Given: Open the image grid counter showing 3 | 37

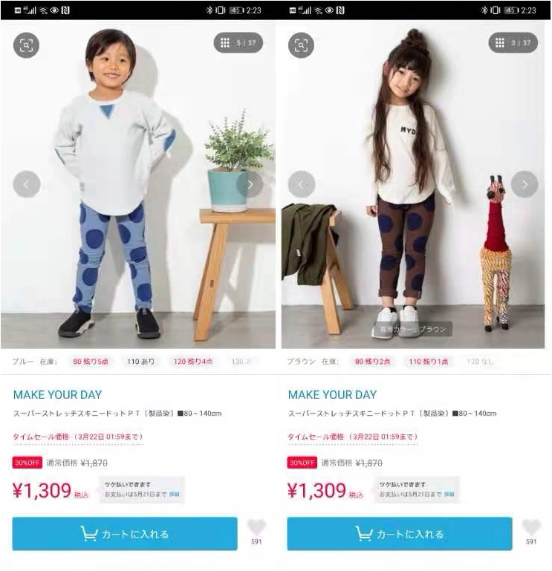Looking at the screenshot, I should click(x=513, y=43).
